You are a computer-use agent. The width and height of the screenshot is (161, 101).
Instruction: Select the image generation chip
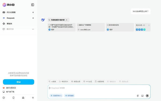[x=76, y=81]
